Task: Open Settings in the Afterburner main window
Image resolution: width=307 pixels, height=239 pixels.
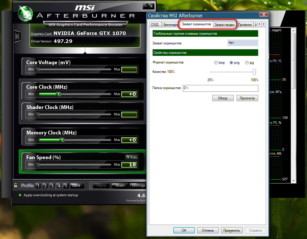Action: (x=138, y=185)
